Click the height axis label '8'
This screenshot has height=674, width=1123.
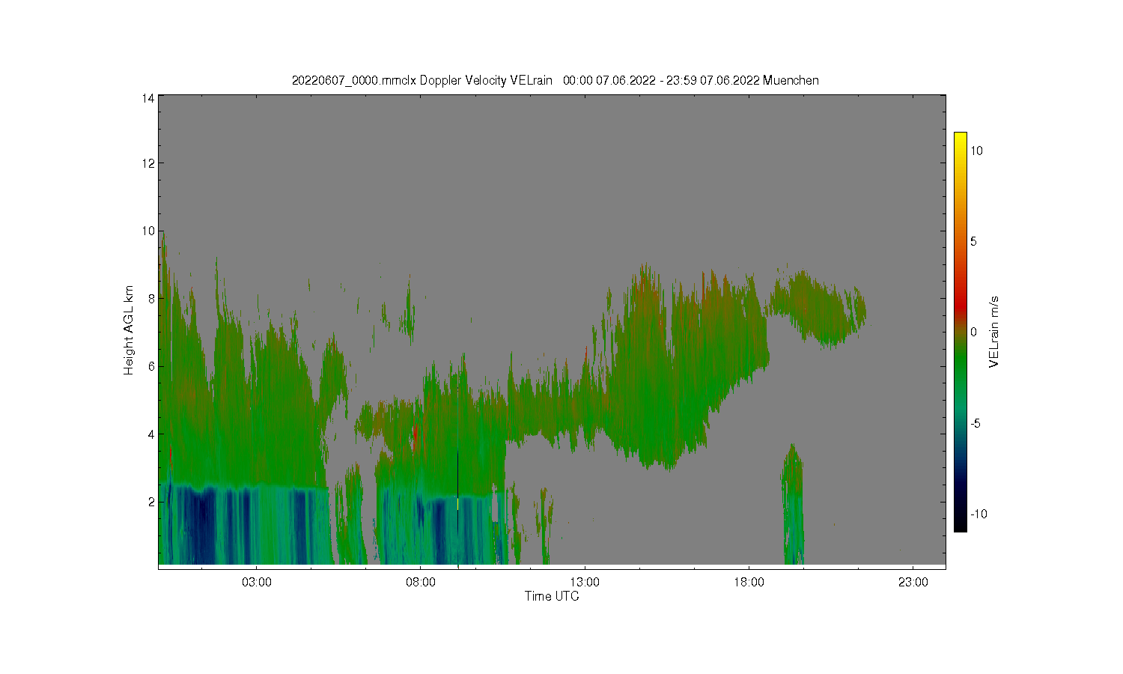click(152, 299)
